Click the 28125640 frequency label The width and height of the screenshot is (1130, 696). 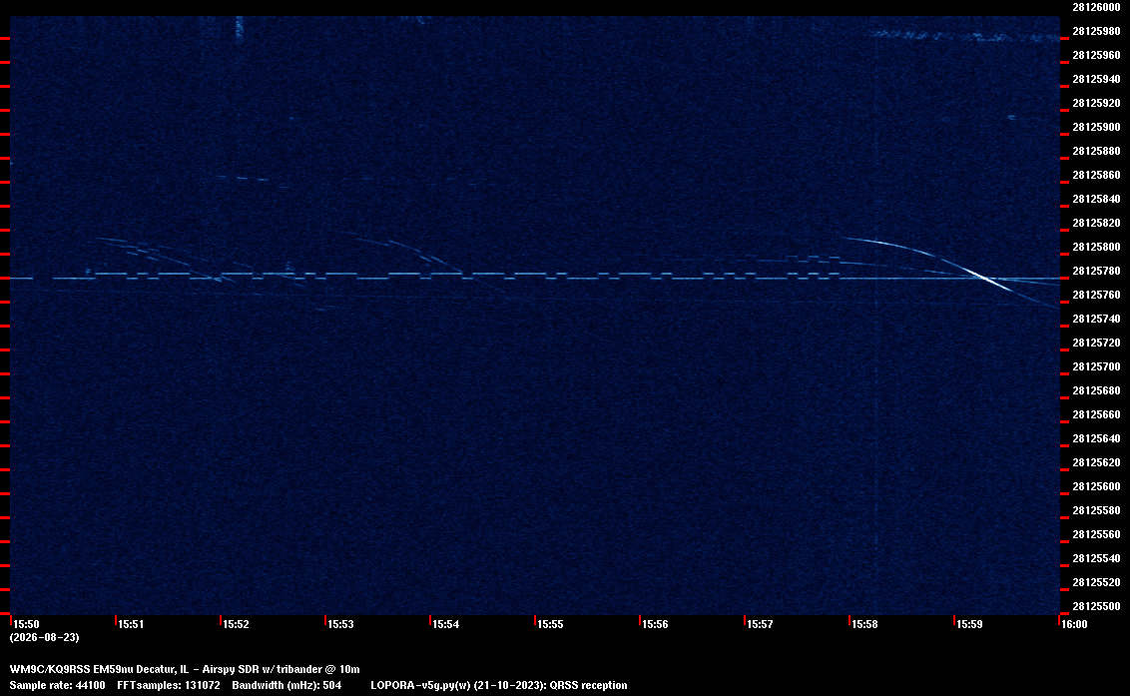pos(1096,437)
